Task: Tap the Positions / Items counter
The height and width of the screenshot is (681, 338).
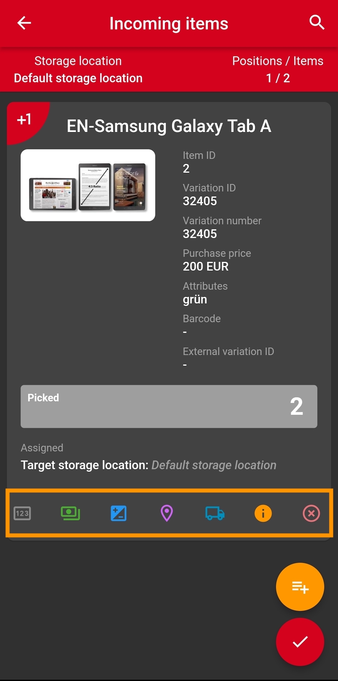Action: coord(278,70)
